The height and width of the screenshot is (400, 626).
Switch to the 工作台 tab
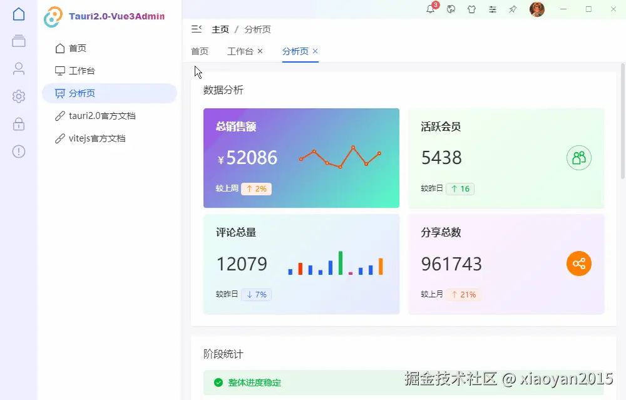[240, 51]
